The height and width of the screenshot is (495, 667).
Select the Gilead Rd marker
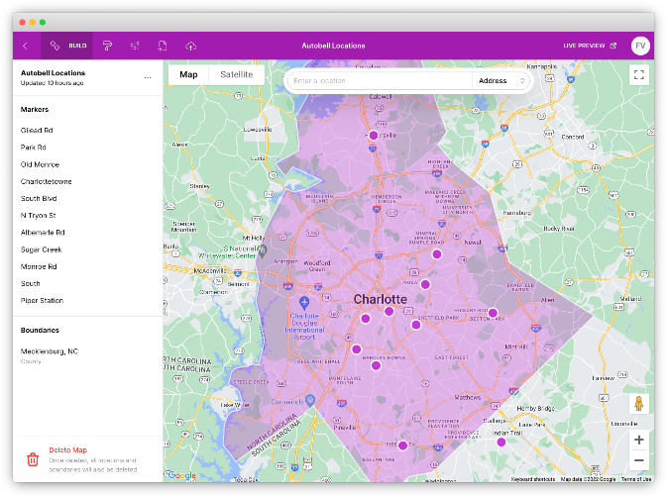[x=37, y=131]
